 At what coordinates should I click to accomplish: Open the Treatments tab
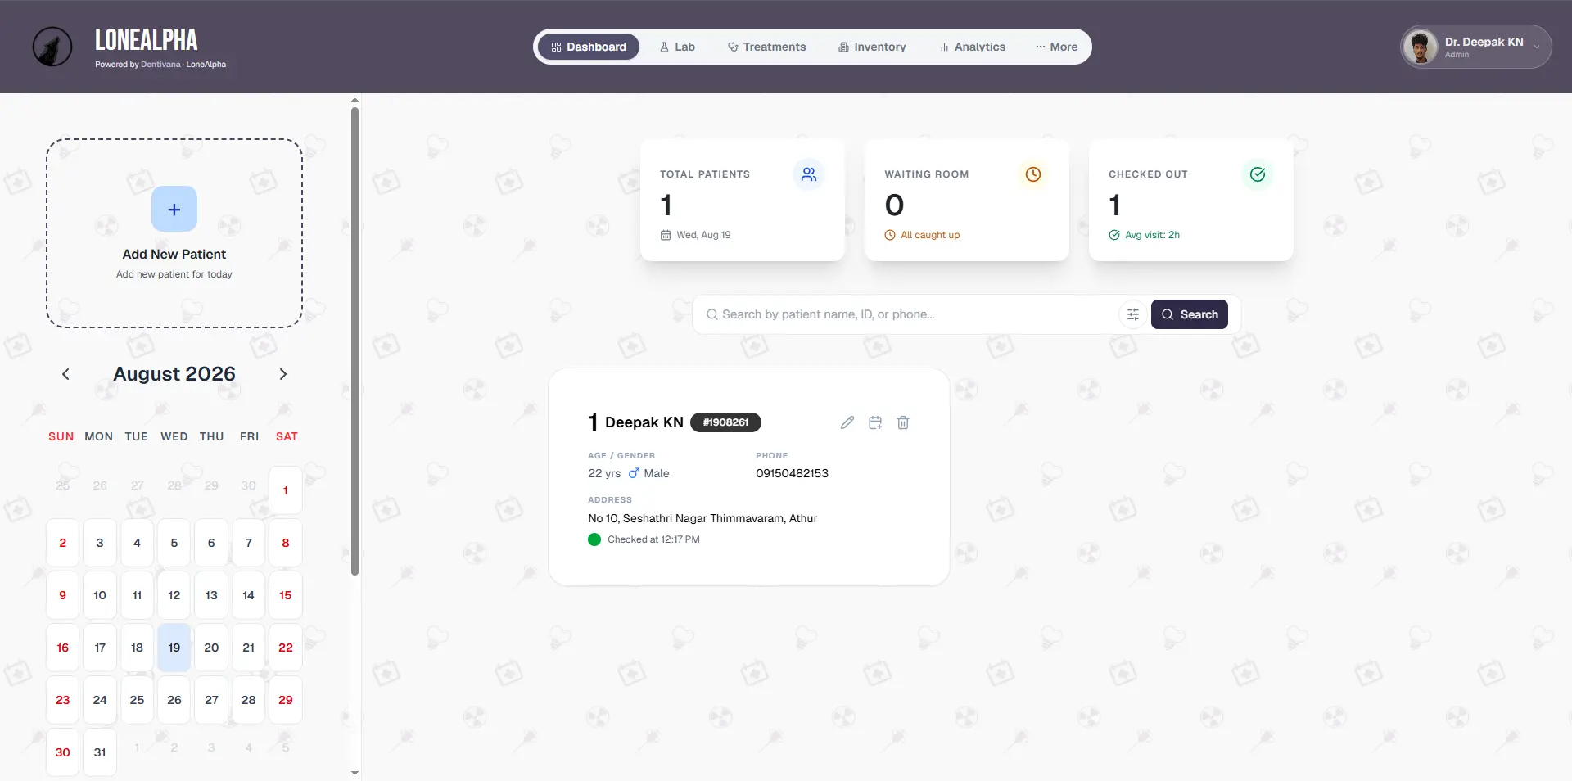pyautogui.click(x=766, y=47)
